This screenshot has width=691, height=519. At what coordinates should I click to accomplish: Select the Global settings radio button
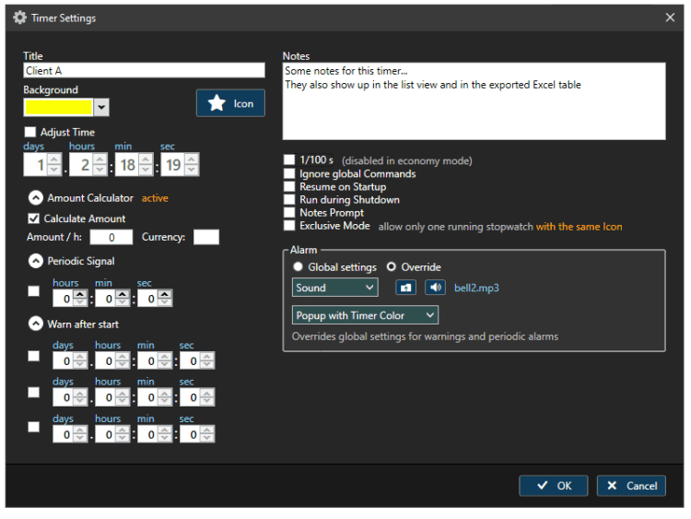[298, 266]
